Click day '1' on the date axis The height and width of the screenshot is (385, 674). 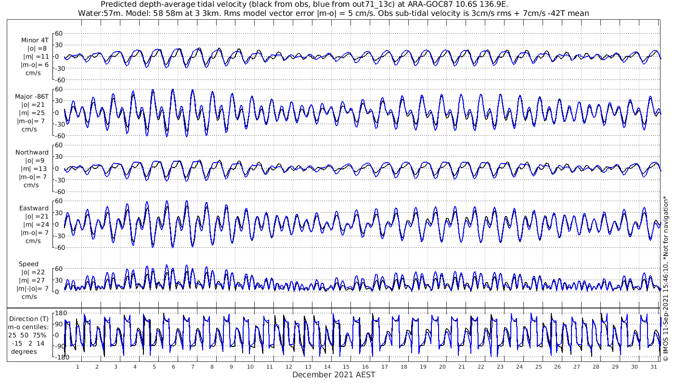pyautogui.click(x=78, y=367)
